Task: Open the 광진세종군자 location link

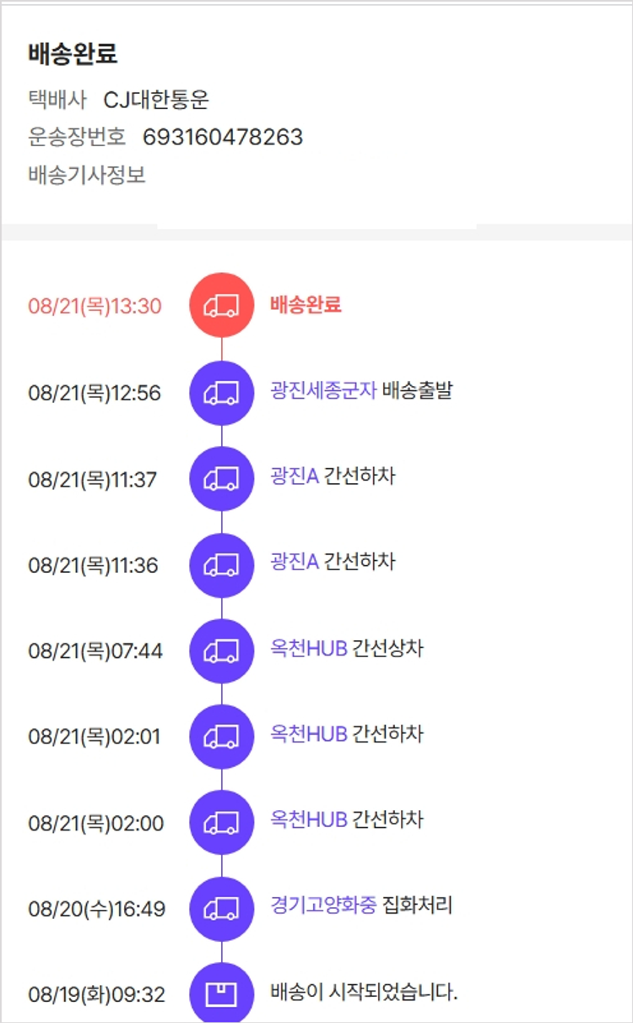Action: pos(323,391)
